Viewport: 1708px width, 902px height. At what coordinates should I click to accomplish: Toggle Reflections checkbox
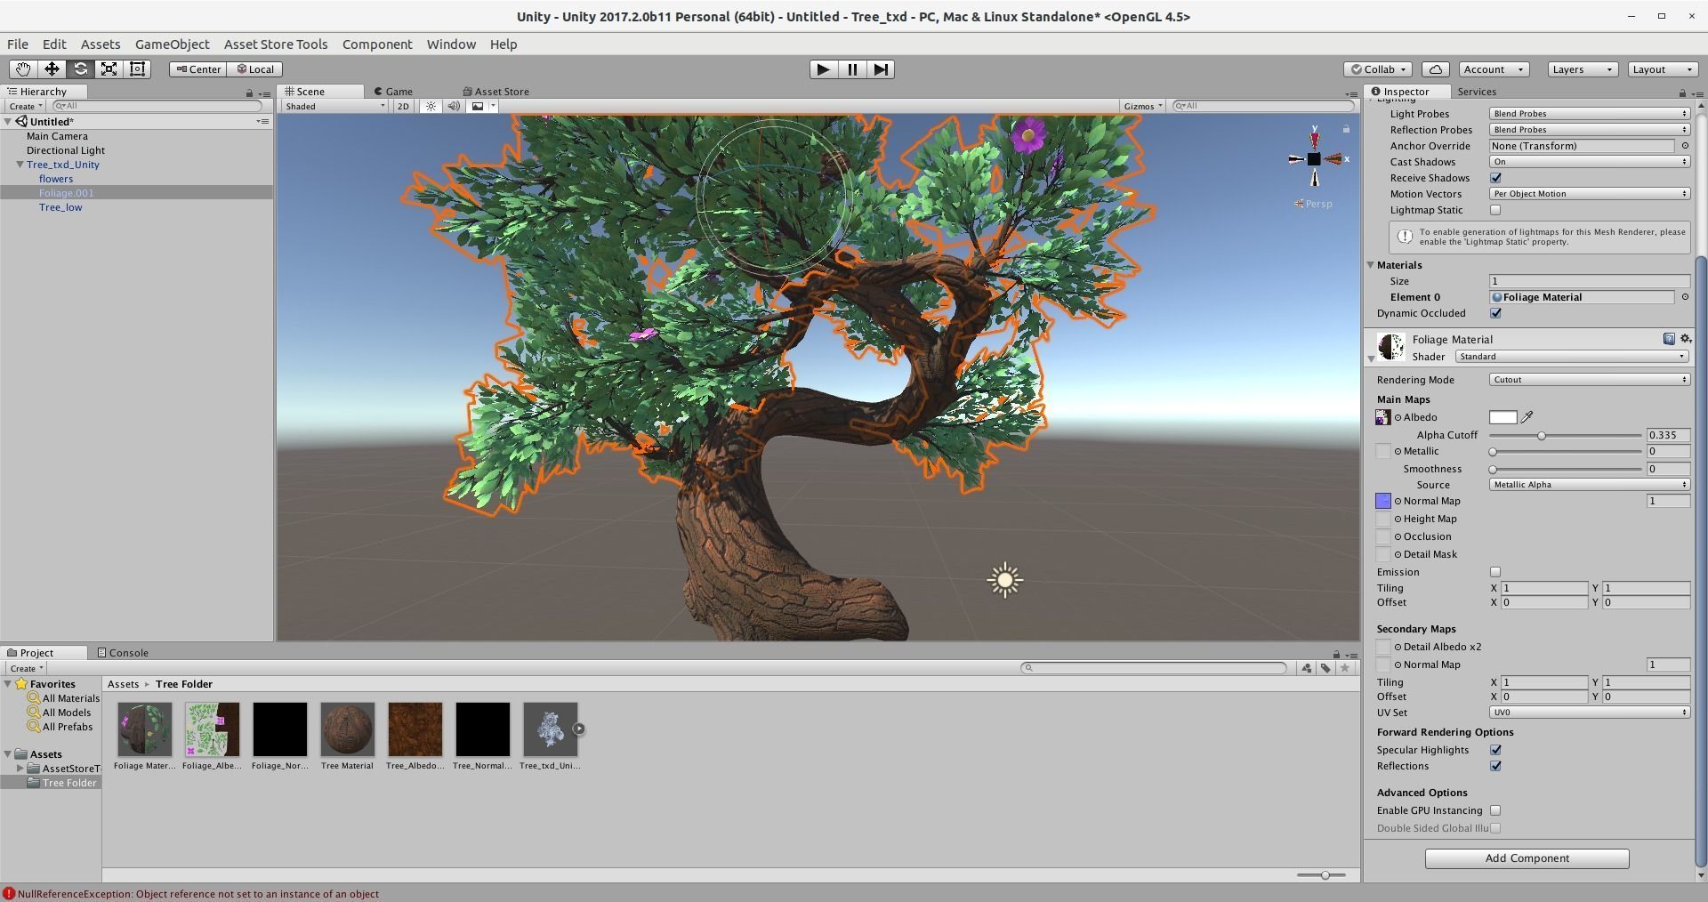tap(1495, 766)
